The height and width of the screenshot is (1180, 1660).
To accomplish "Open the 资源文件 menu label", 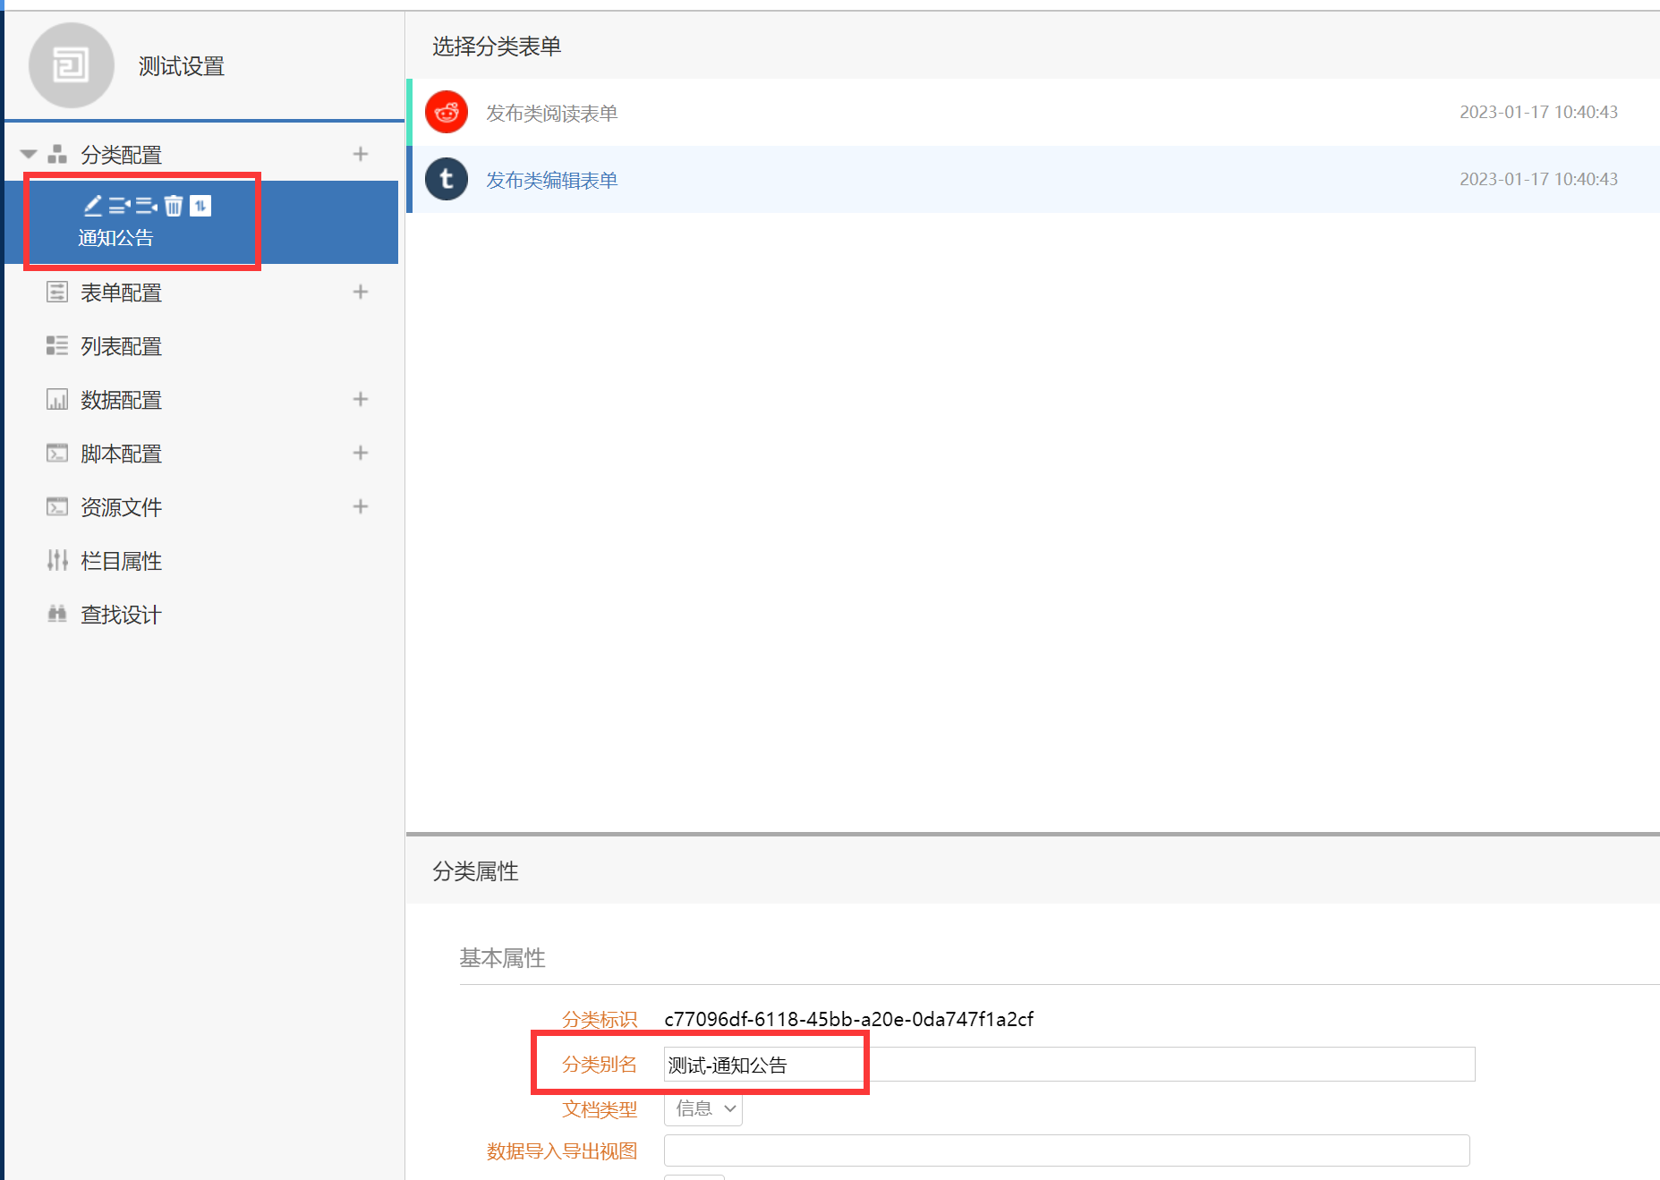I will (x=121, y=507).
